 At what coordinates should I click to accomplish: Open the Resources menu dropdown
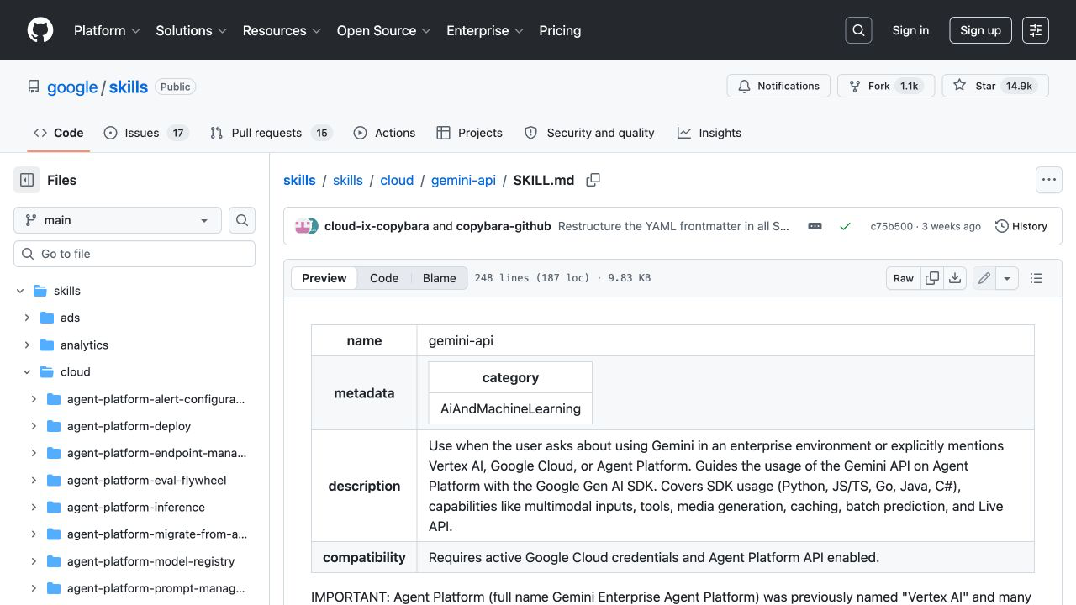[282, 30]
